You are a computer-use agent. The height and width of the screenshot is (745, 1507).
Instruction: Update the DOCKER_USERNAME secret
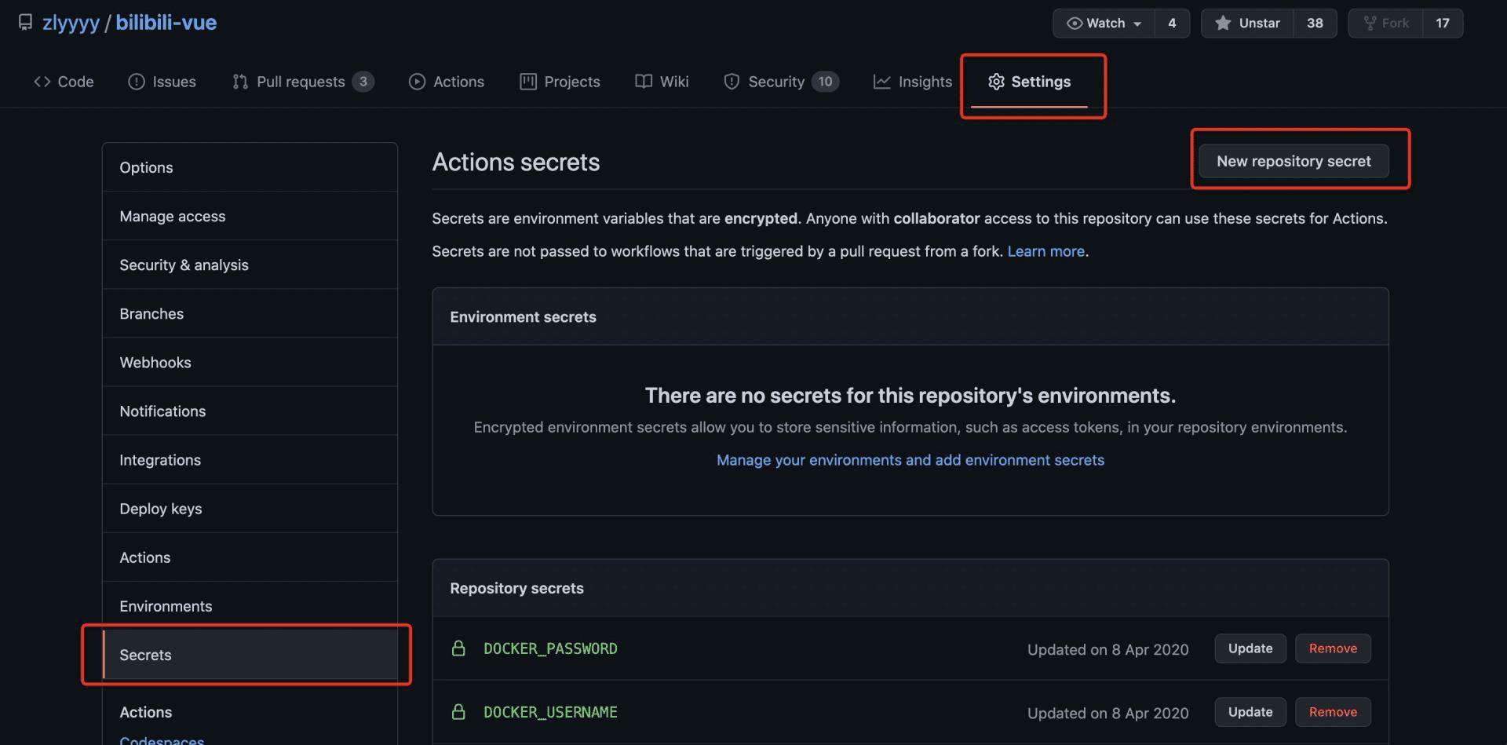pos(1250,712)
